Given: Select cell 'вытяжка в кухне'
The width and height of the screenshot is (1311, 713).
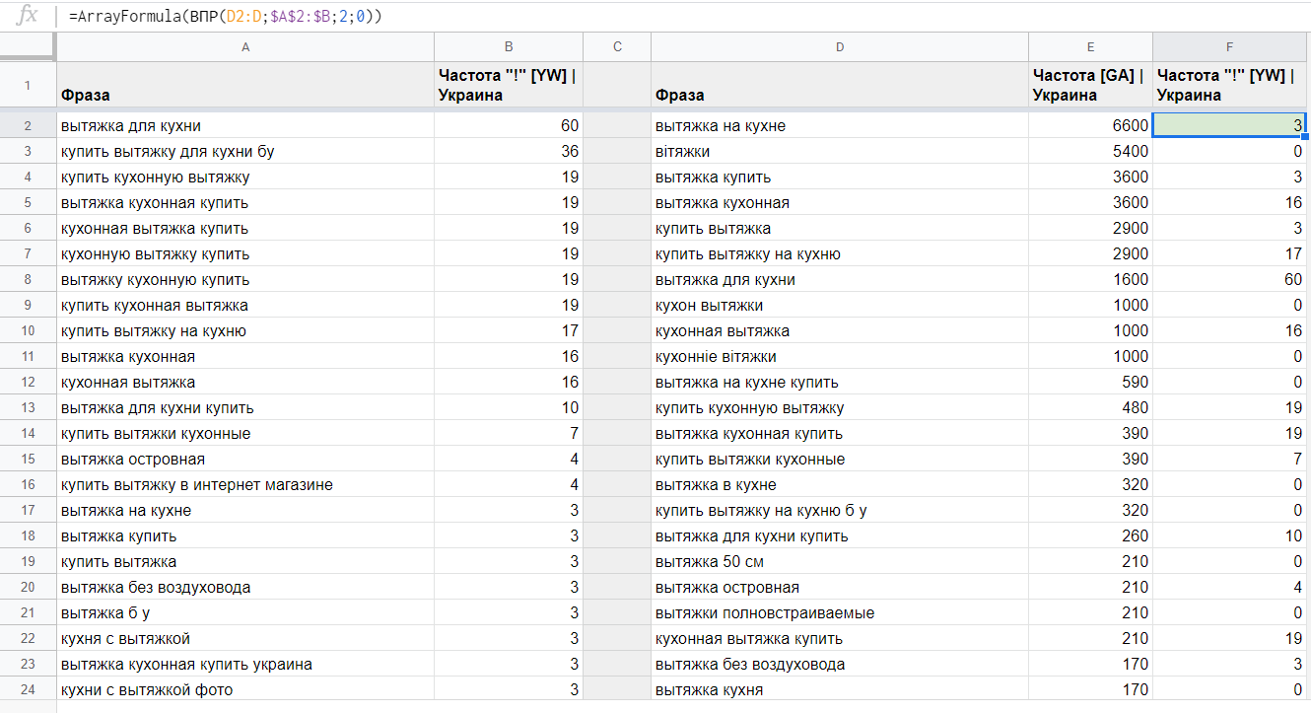Looking at the screenshot, I should 840,485.
